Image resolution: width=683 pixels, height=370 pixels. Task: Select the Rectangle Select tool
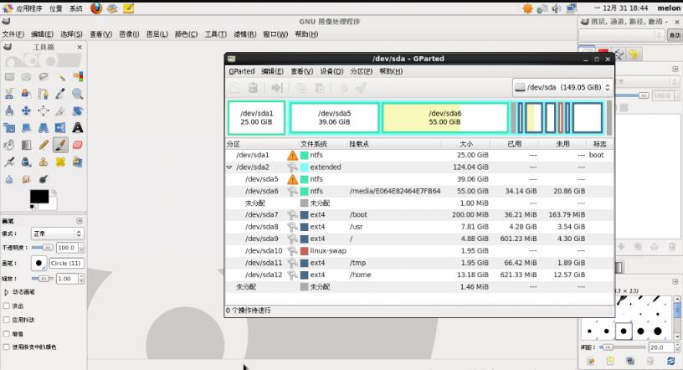pos(9,76)
